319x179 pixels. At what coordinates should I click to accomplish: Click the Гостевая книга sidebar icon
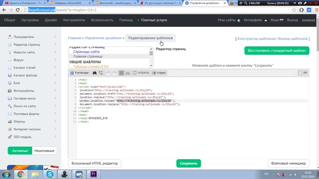pyautogui.click(x=9, y=98)
